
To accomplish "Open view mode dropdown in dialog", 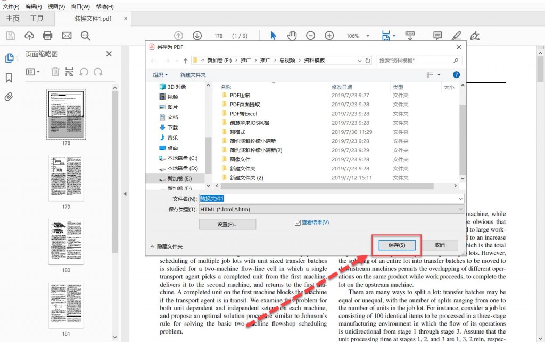I will coord(439,74).
